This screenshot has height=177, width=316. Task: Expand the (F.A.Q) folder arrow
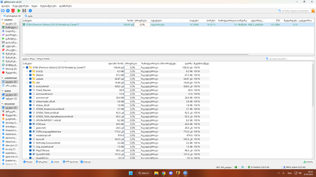click(27, 71)
